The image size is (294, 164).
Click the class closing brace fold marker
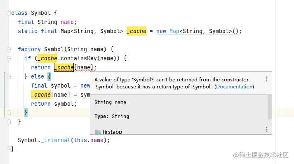click(x=9, y=149)
